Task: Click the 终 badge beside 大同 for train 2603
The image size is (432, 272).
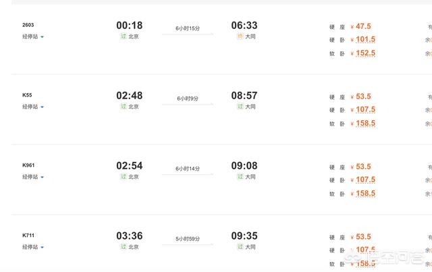Action: (x=240, y=36)
